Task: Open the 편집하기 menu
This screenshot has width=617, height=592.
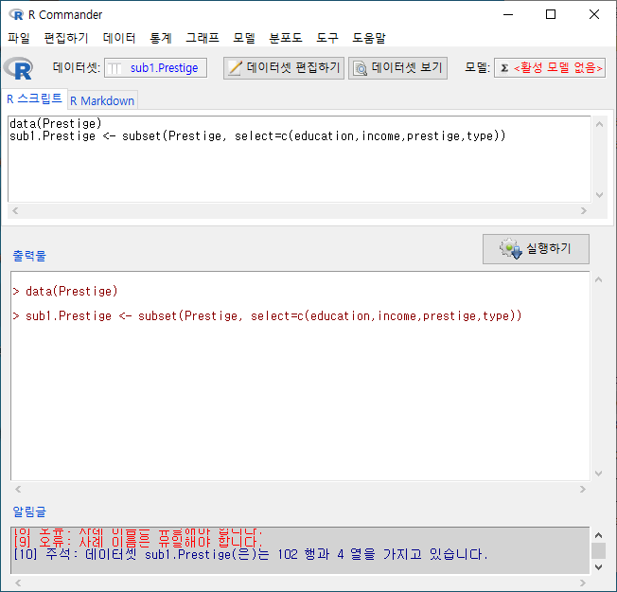Action: pyautogui.click(x=65, y=38)
